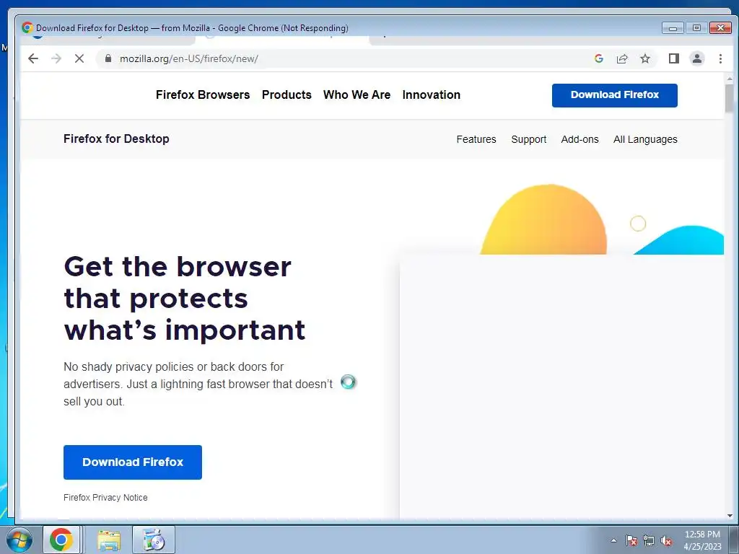Go to the Features link
The width and height of the screenshot is (739, 554).
tap(476, 139)
